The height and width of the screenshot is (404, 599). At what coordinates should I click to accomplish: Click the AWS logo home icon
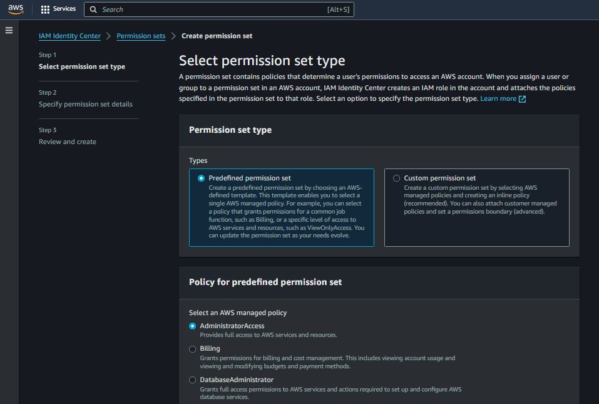tap(16, 9)
